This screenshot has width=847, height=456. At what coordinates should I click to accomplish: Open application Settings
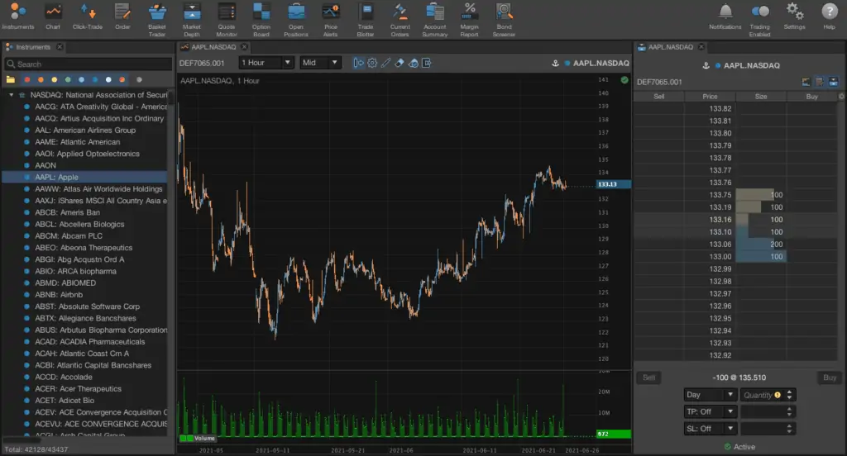click(x=795, y=17)
